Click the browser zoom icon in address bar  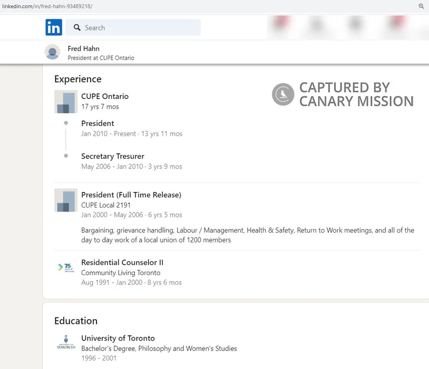[421, 6]
